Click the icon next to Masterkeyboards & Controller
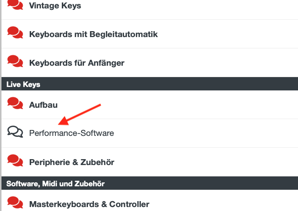 pos(15,203)
